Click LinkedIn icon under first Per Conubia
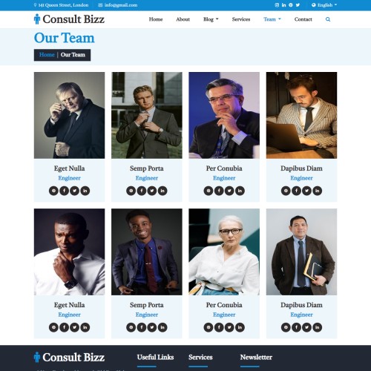 [x=240, y=191]
